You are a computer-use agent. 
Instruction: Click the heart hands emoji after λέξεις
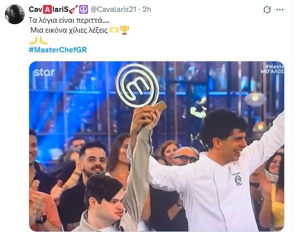[x=114, y=30]
